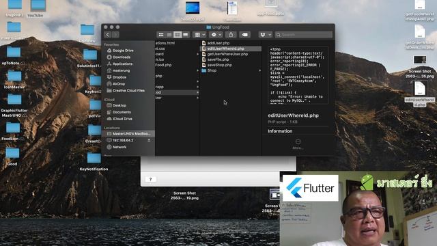Select the highlighted 'ood' folder row
The image size is (437, 246).
tap(178, 92)
